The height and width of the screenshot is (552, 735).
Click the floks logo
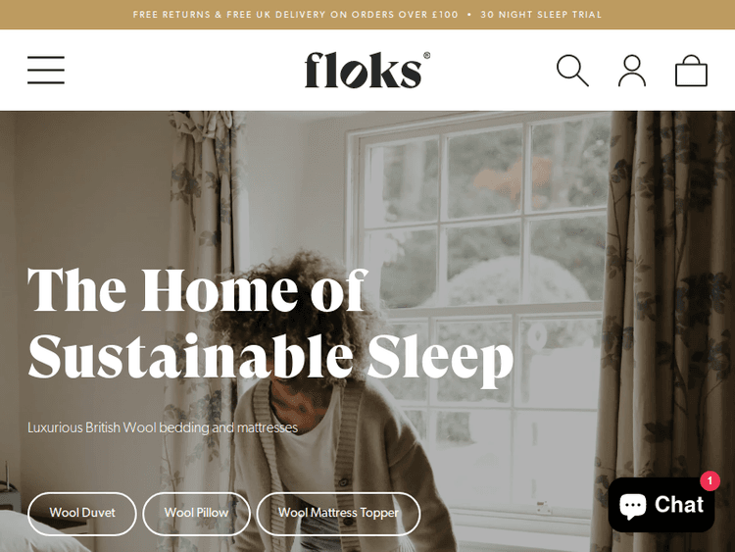tap(364, 70)
